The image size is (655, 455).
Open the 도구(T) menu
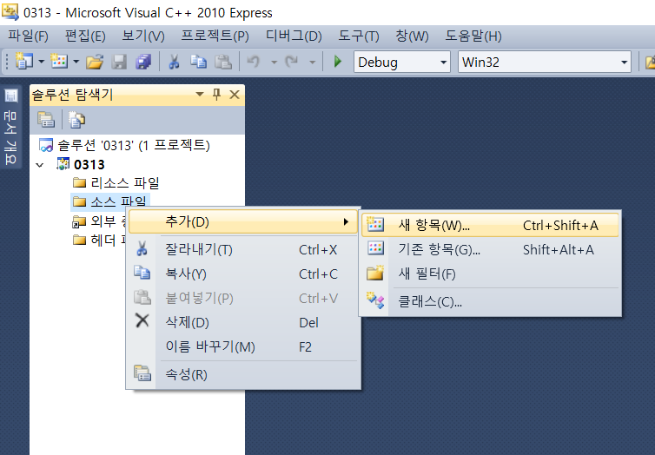359,36
